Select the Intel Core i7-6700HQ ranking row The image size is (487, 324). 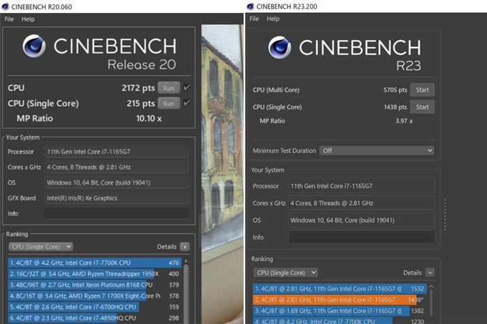[95, 307]
